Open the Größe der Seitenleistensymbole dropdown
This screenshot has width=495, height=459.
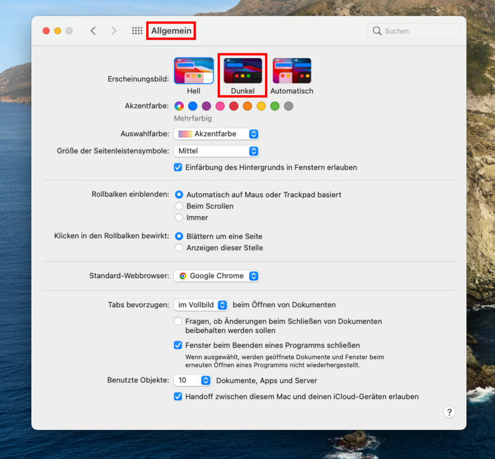(217, 151)
